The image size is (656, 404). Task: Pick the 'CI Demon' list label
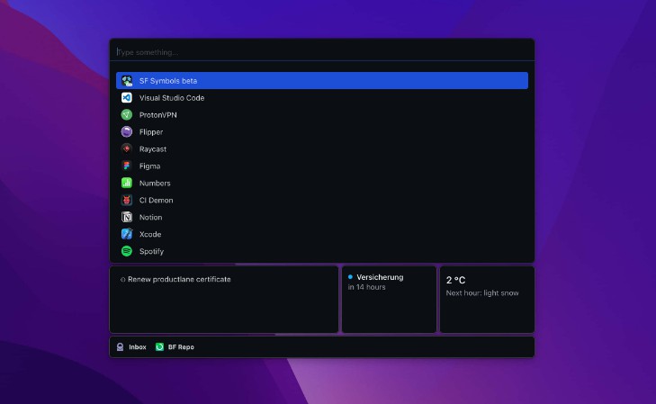click(156, 201)
